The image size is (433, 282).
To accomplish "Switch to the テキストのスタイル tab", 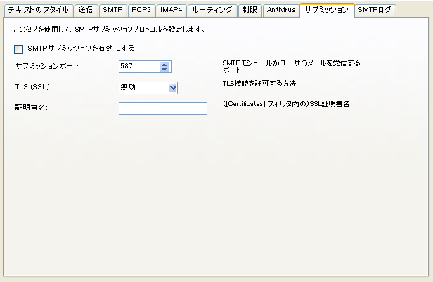I will [x=37, y=11].
